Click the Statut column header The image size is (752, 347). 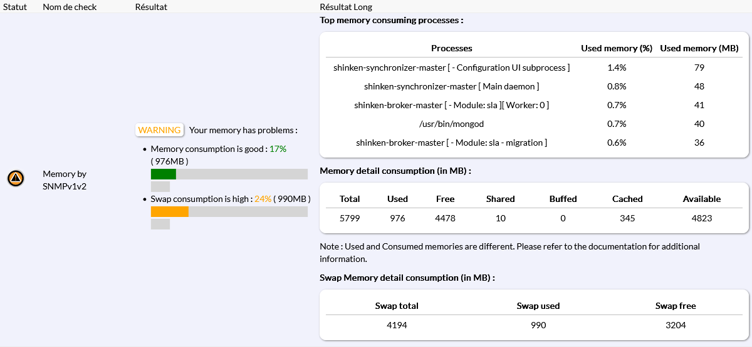[16, 7]
